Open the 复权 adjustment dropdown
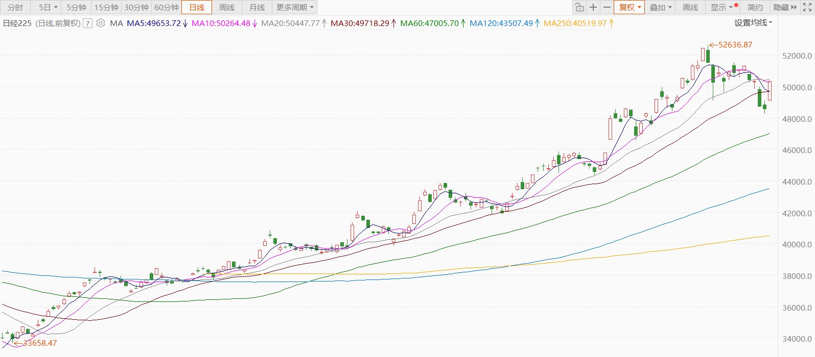This screenshot has width=815, height=357. click(630, 7)
